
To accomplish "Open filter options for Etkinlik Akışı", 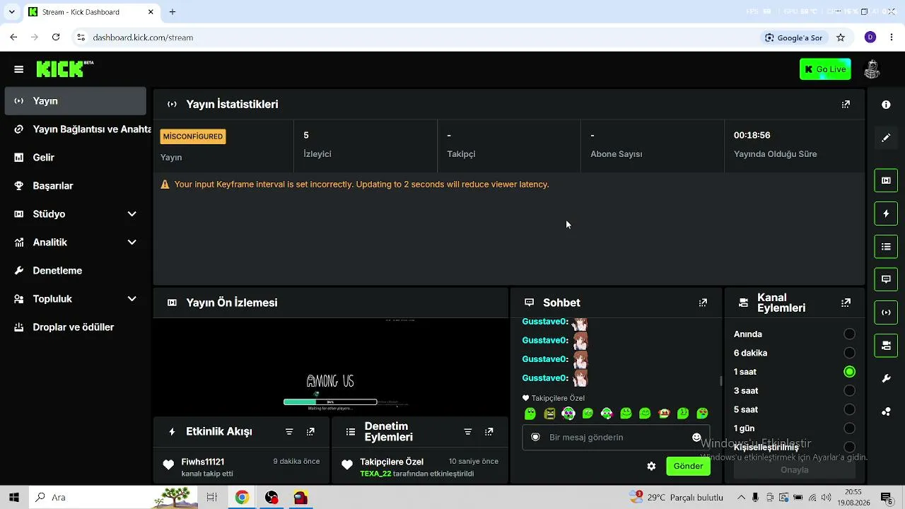I will click(x=289, y=431).
